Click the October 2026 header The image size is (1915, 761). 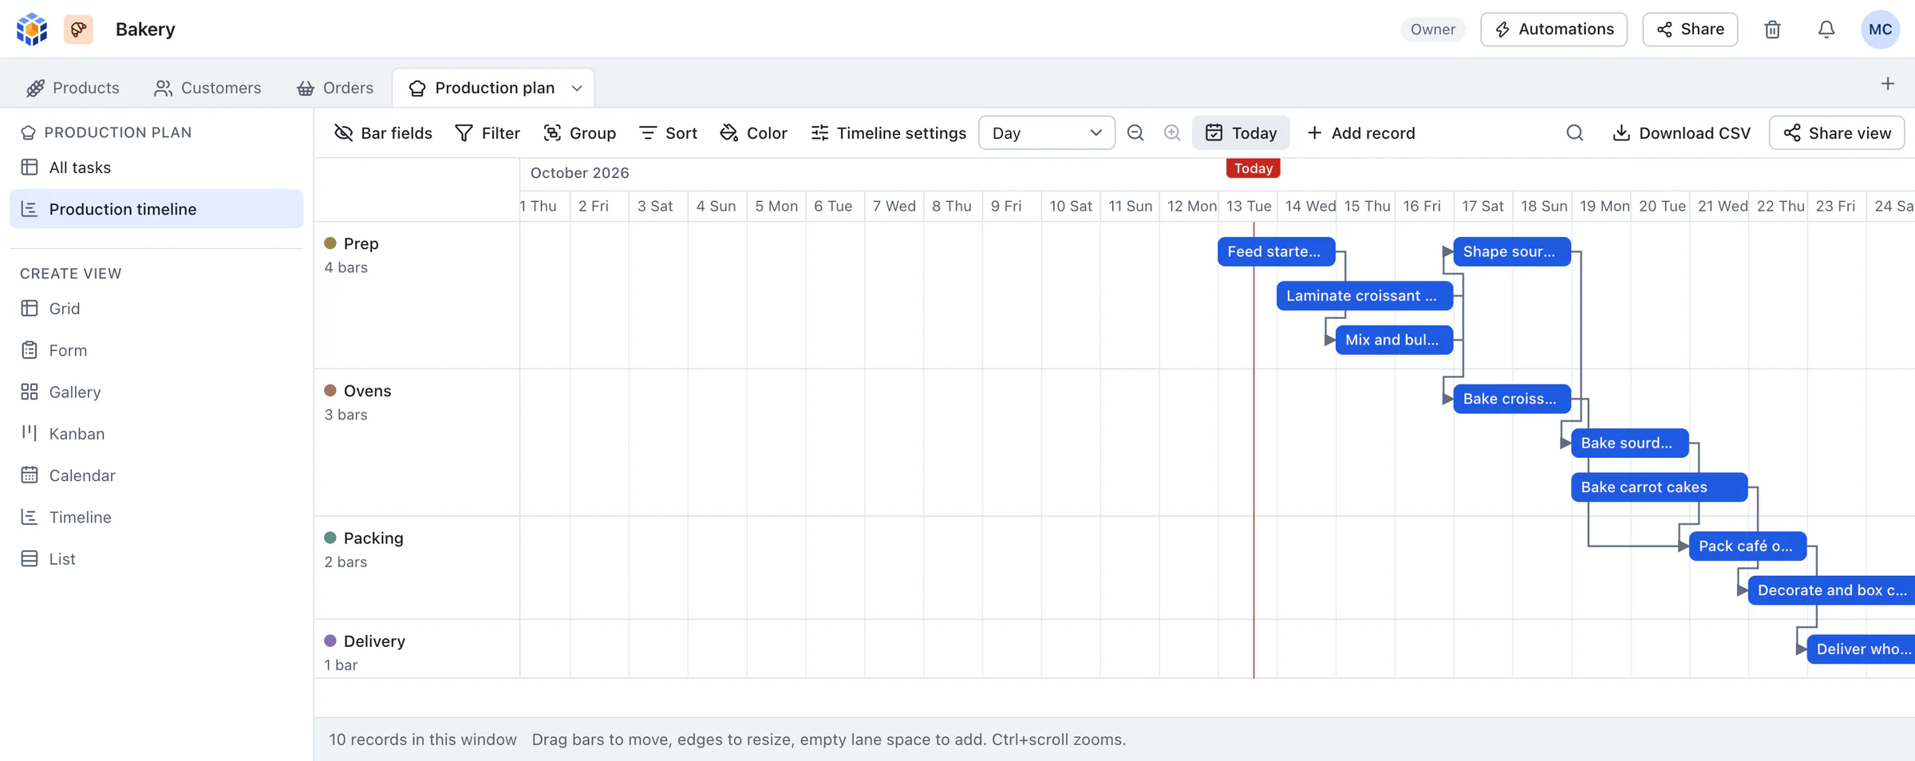pyautogui.click(x=580, y=173)
